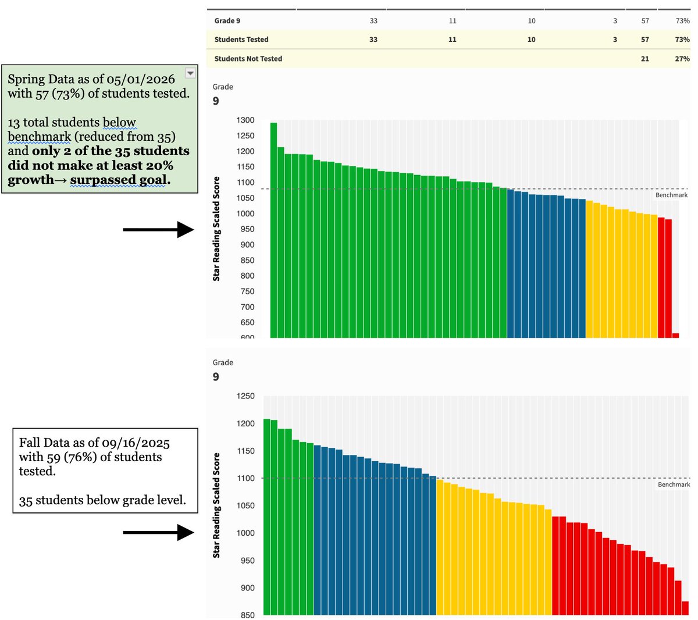
Task: Click the Benchmark label on the Spring chart
Action: 671,195
